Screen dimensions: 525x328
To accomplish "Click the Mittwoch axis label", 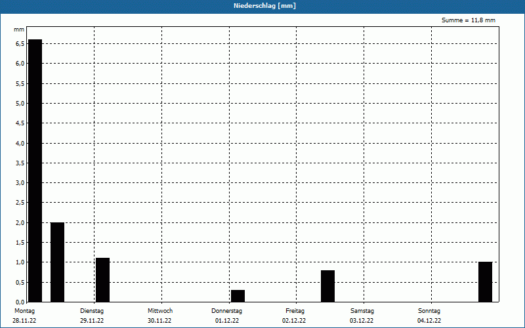I will (x=160, y=310).
